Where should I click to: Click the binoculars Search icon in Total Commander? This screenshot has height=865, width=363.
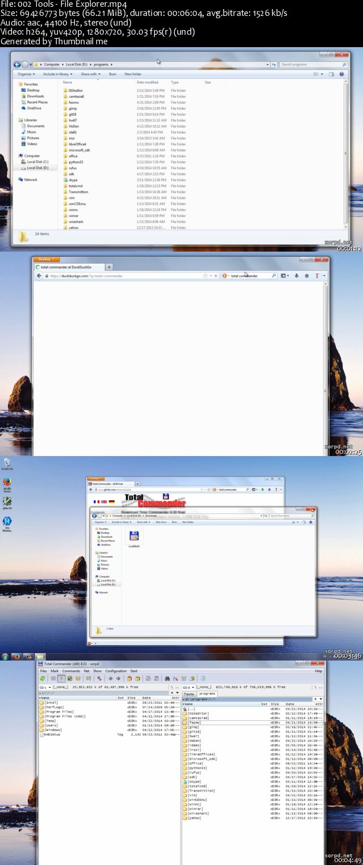pyautogui.click(x=168, y=678)
